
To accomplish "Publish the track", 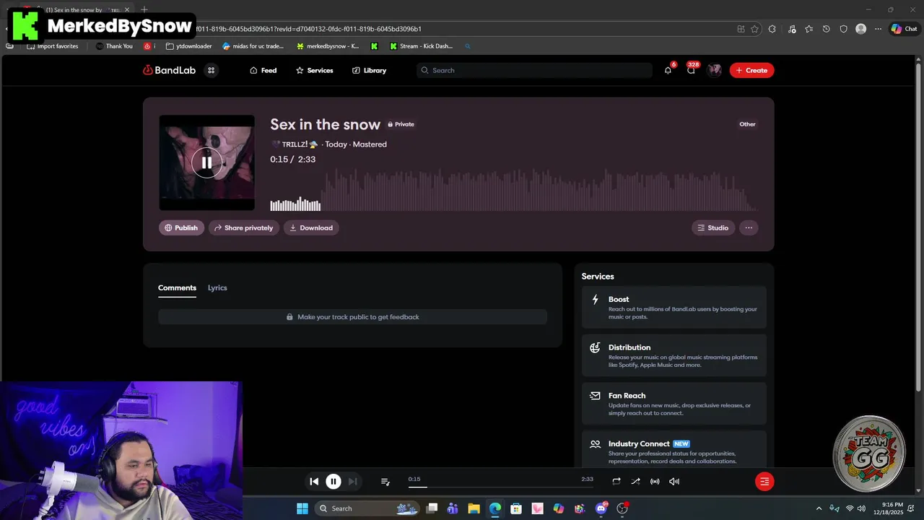I will click(181, 227).
